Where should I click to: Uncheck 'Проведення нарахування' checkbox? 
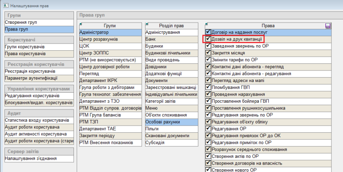coord(208,94)
